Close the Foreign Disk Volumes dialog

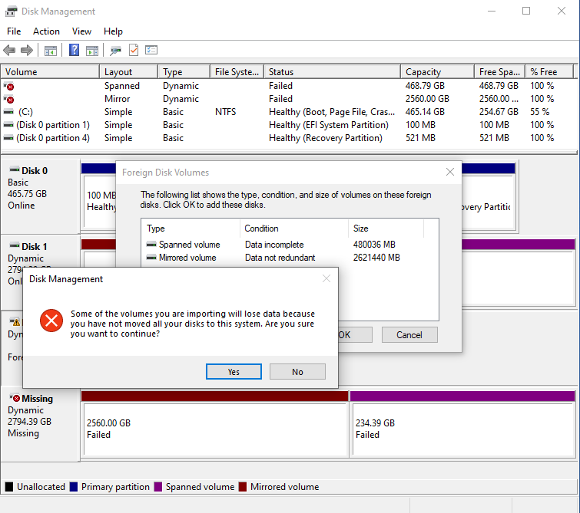point(450,172)
